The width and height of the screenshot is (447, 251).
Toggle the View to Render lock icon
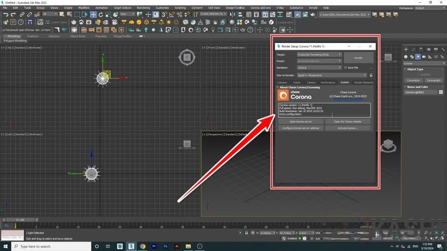coord(371,75)
